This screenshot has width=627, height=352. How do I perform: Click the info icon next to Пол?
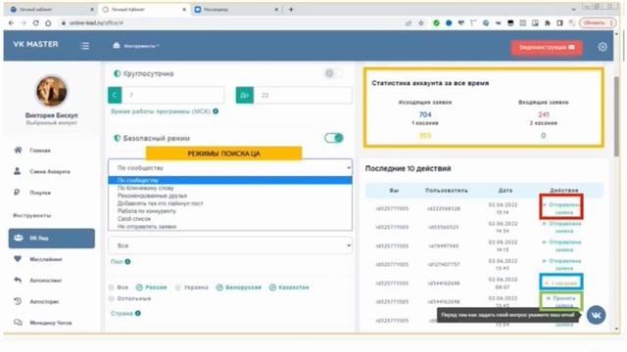(127, 262)
